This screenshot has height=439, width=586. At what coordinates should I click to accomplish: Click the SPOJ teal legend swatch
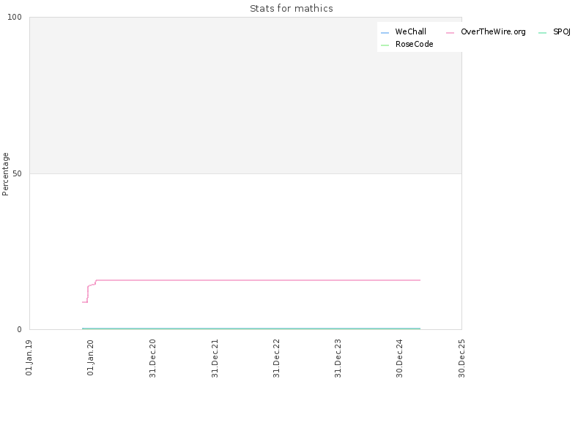pos(542,33)
